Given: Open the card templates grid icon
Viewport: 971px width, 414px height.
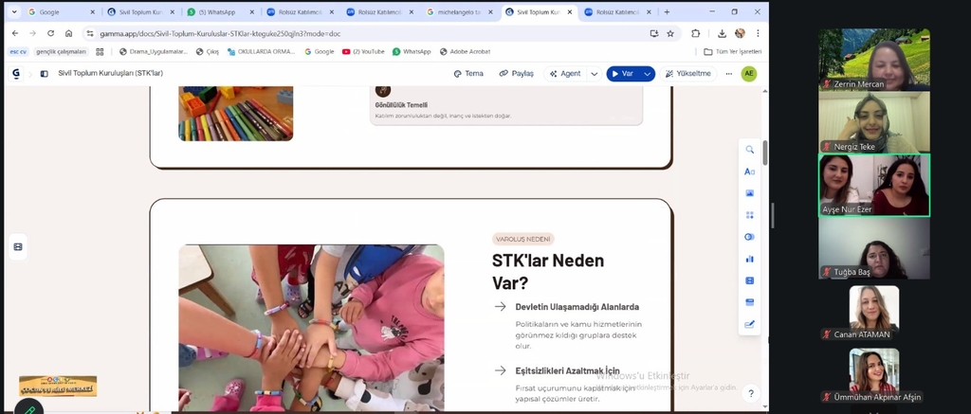Looking at the screenshot, I should 749,215.
